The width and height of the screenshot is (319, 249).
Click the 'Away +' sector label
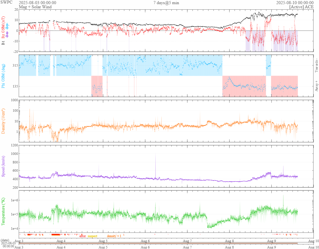point(316,86)
